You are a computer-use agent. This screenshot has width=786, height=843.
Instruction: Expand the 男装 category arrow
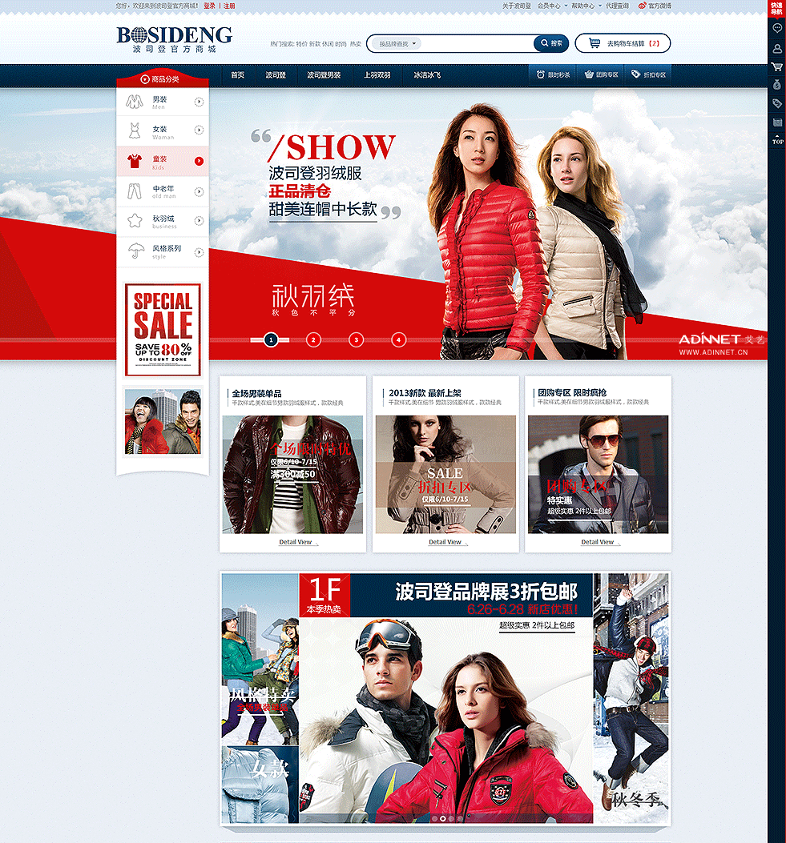199,102
